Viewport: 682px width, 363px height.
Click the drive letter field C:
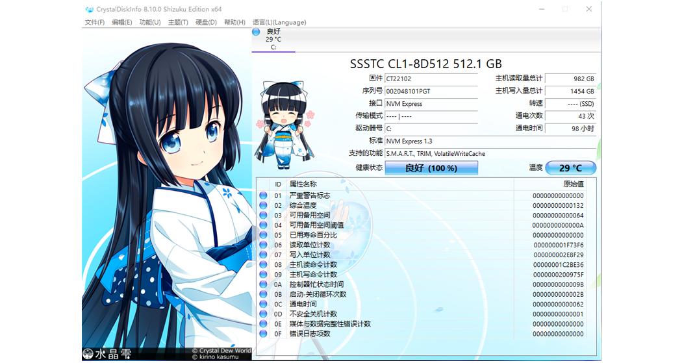pyautogui.click(x=431, y=129)
